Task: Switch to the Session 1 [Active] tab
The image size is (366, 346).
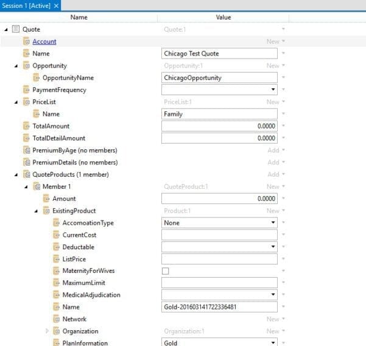Action: (26, 5)
